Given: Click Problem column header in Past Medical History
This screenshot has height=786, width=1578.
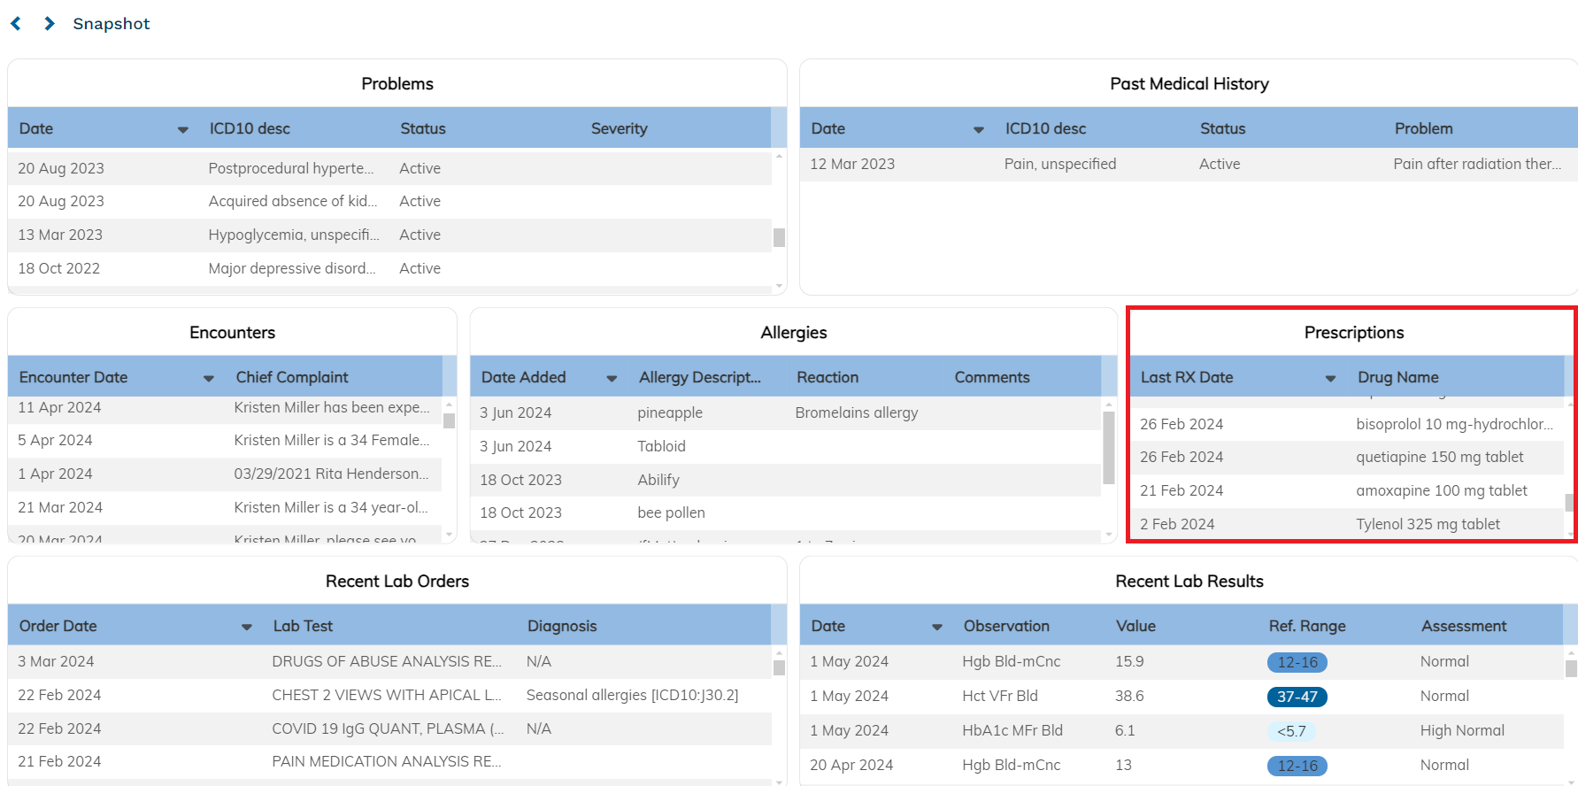Looking at the screenshot, I should (1424, 128).
